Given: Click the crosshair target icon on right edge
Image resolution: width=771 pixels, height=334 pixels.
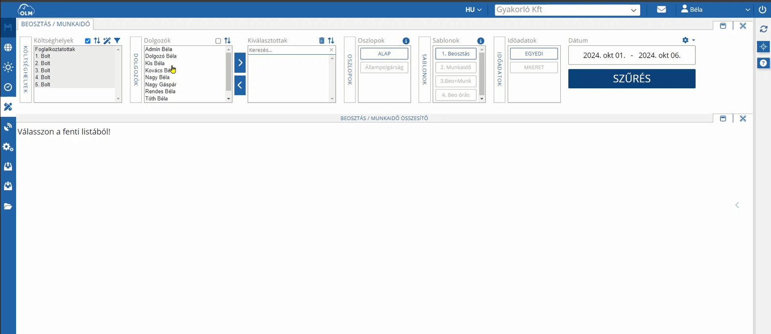Looking at the screenshot, I should coord(763,47).
